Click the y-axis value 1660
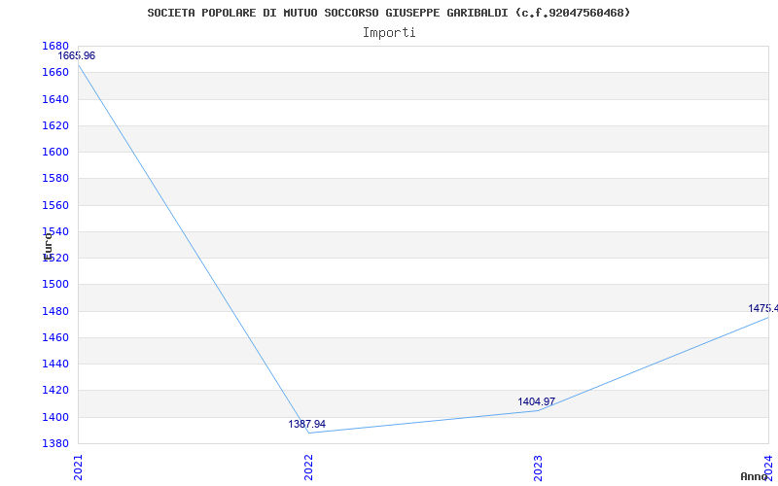This screenshot has height=486, width=778. (x=55, y=72)
